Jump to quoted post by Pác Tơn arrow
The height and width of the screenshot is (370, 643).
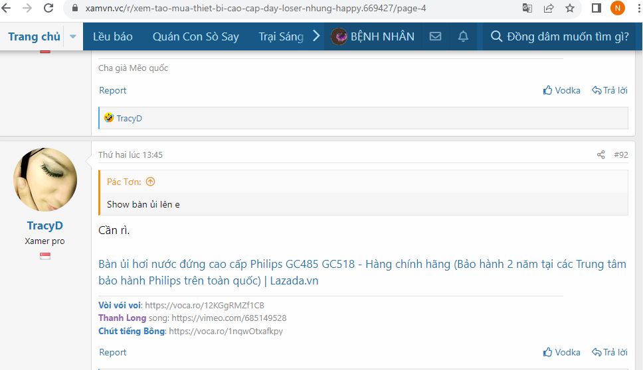tap(150, 182)
